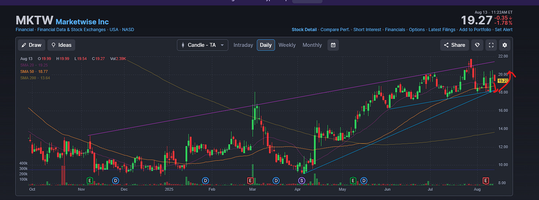Select the Monthly timeframe tab

[x=312, y=45]
